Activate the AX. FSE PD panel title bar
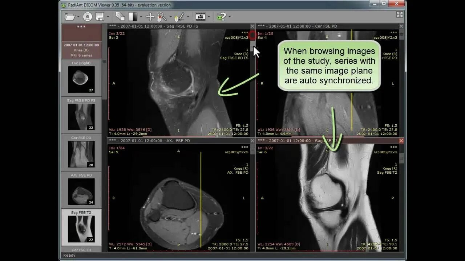 click(x=178, y=141)
